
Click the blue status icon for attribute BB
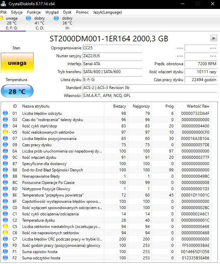pos(5,176)
